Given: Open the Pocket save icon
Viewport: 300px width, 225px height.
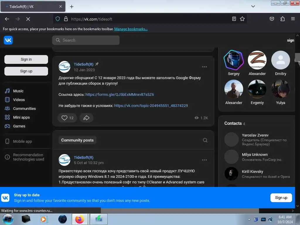Looking at the screenshot, I should coord(272,19).
